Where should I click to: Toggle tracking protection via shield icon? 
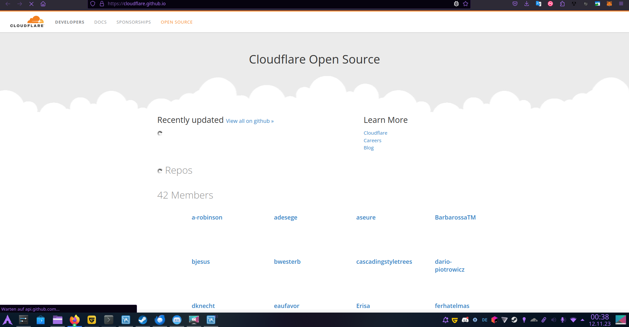coord(93,4)
